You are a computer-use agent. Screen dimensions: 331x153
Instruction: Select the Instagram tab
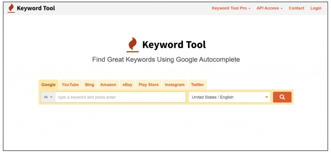click(175, 85)
